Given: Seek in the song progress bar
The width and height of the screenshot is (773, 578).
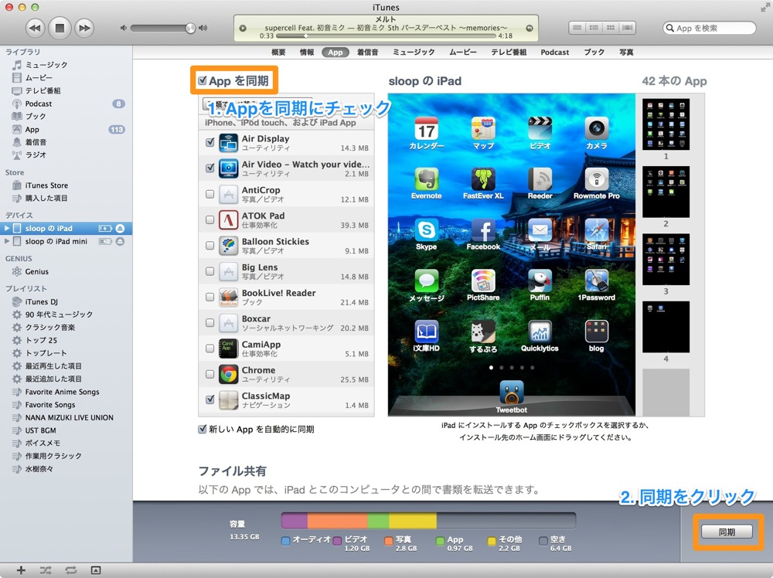Looking at the screenshot, I should click(386, 36).
